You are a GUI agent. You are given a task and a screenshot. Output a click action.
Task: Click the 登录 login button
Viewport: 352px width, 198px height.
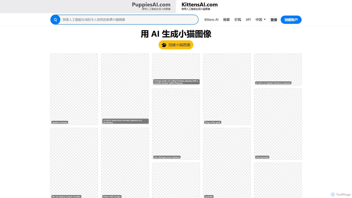274,20
